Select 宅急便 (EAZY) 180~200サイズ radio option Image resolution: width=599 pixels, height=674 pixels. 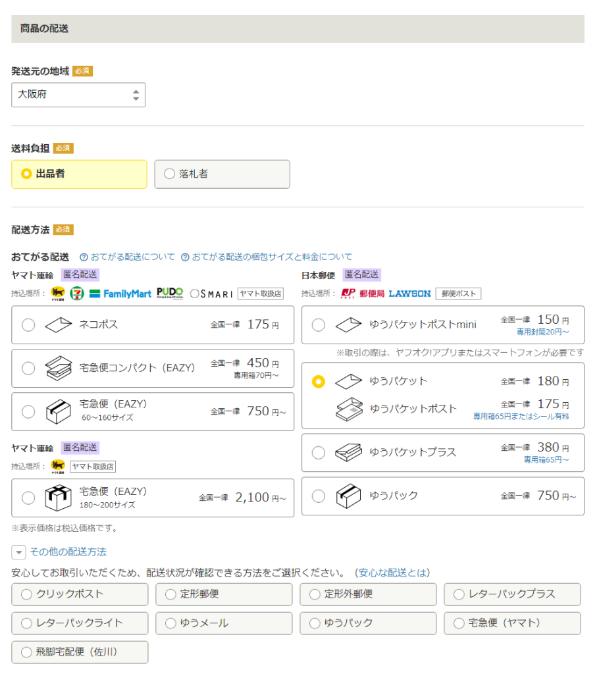[x=28, y=498]
